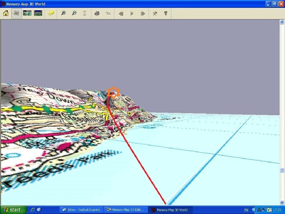The image size is (285, 214).
Task: Open settings via the tools hammer icon
Action: (155, 13)
